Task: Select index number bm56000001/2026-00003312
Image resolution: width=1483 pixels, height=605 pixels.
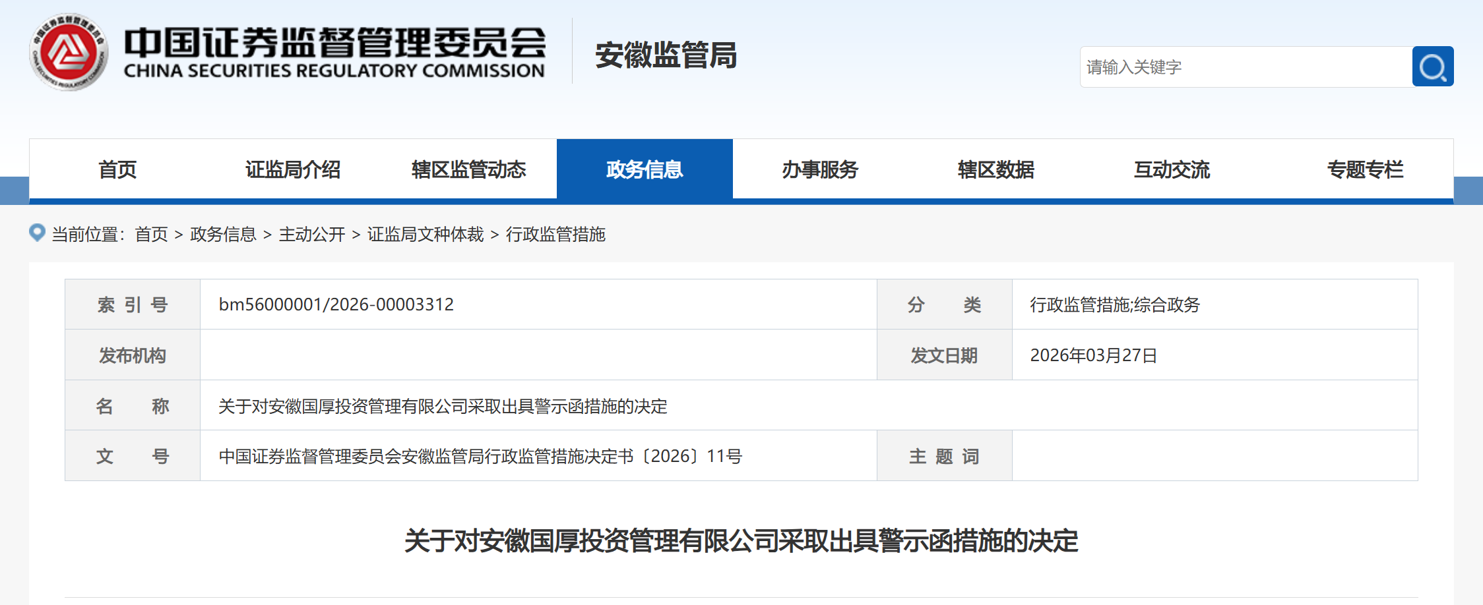Action: 336,304
